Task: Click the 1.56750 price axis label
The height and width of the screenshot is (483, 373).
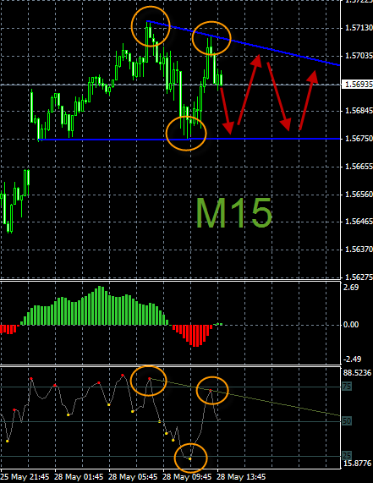Action: point(359,139)
